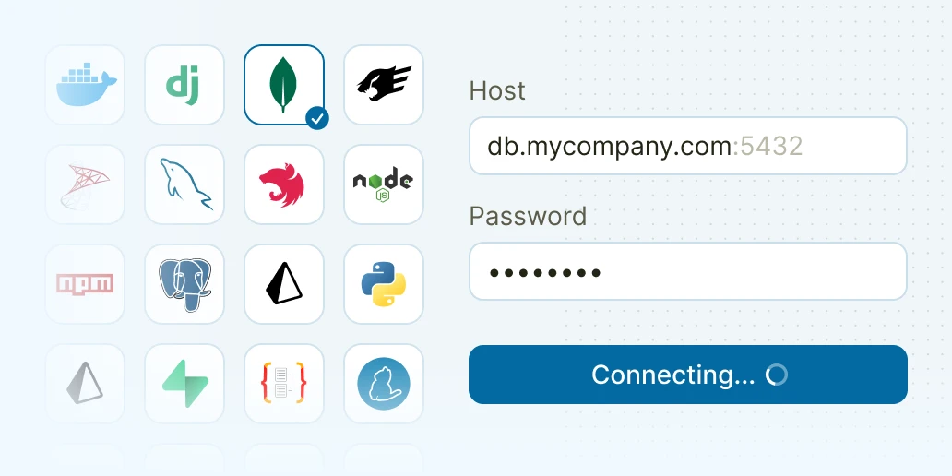Select the red SQL Server tile
The image size is (952, 476).
pyautogui.click(x=85, y=184)
